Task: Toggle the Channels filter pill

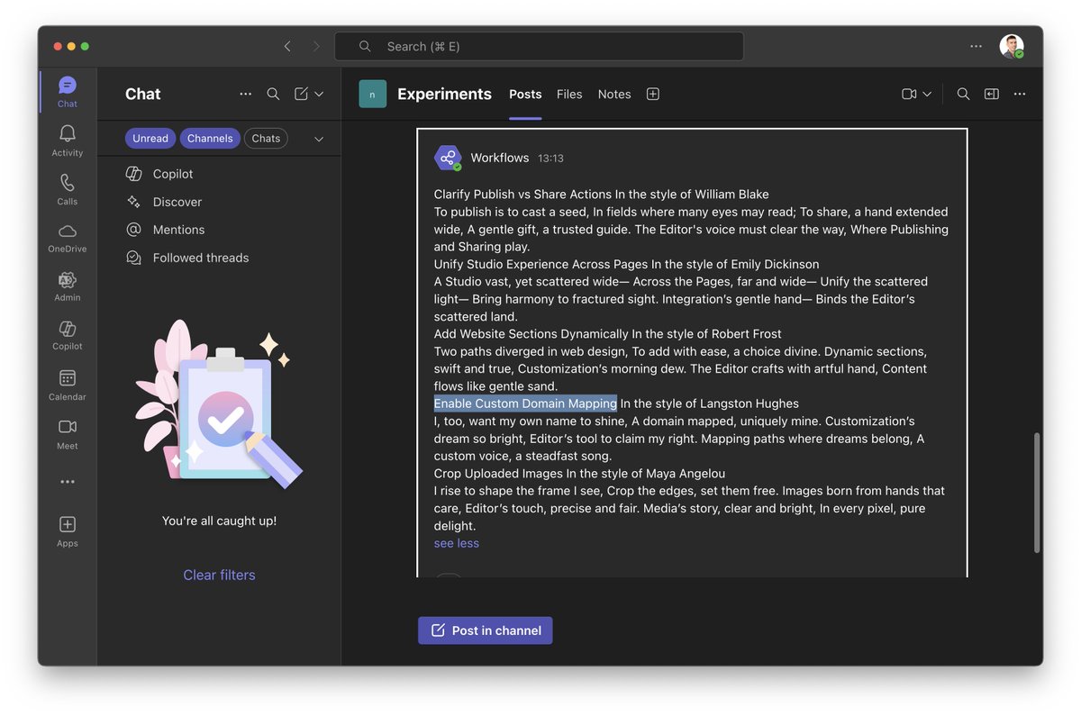Action: click(210, 138)
